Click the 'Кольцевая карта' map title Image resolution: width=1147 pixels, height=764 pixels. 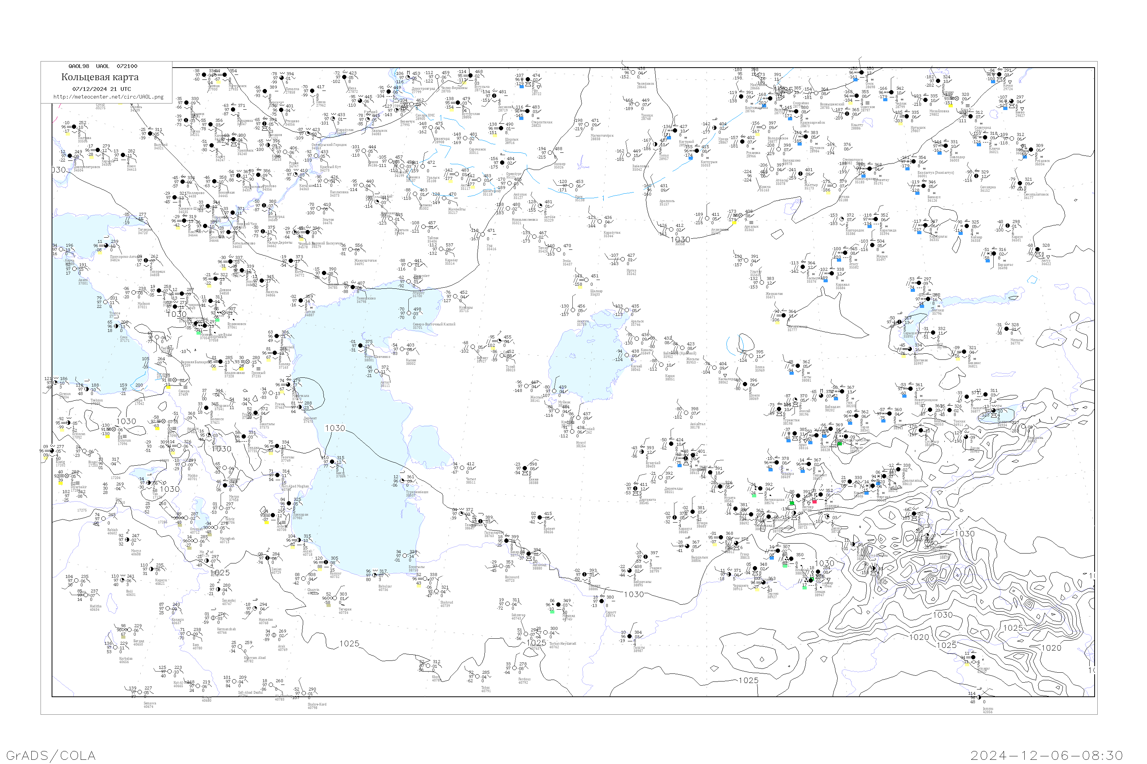100,77
